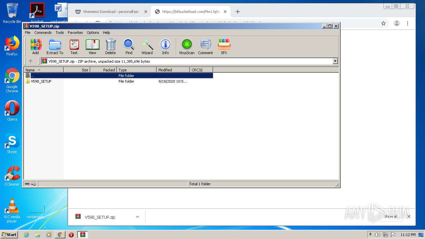
Task: Open a new Chrome tab
Action: 237,12
